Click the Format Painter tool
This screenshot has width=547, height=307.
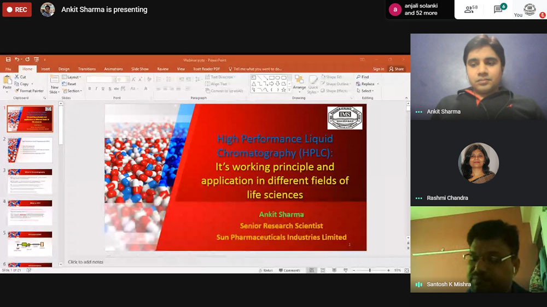coord(30,91)
